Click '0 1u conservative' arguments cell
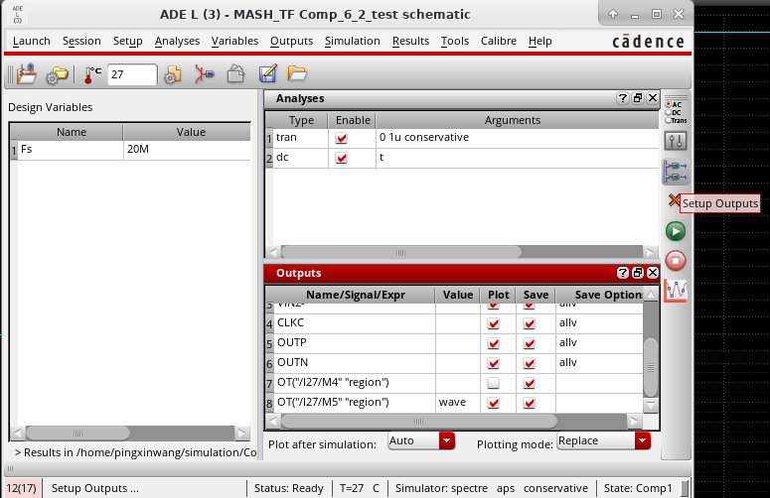770x498 pixels. click(517, 138)
